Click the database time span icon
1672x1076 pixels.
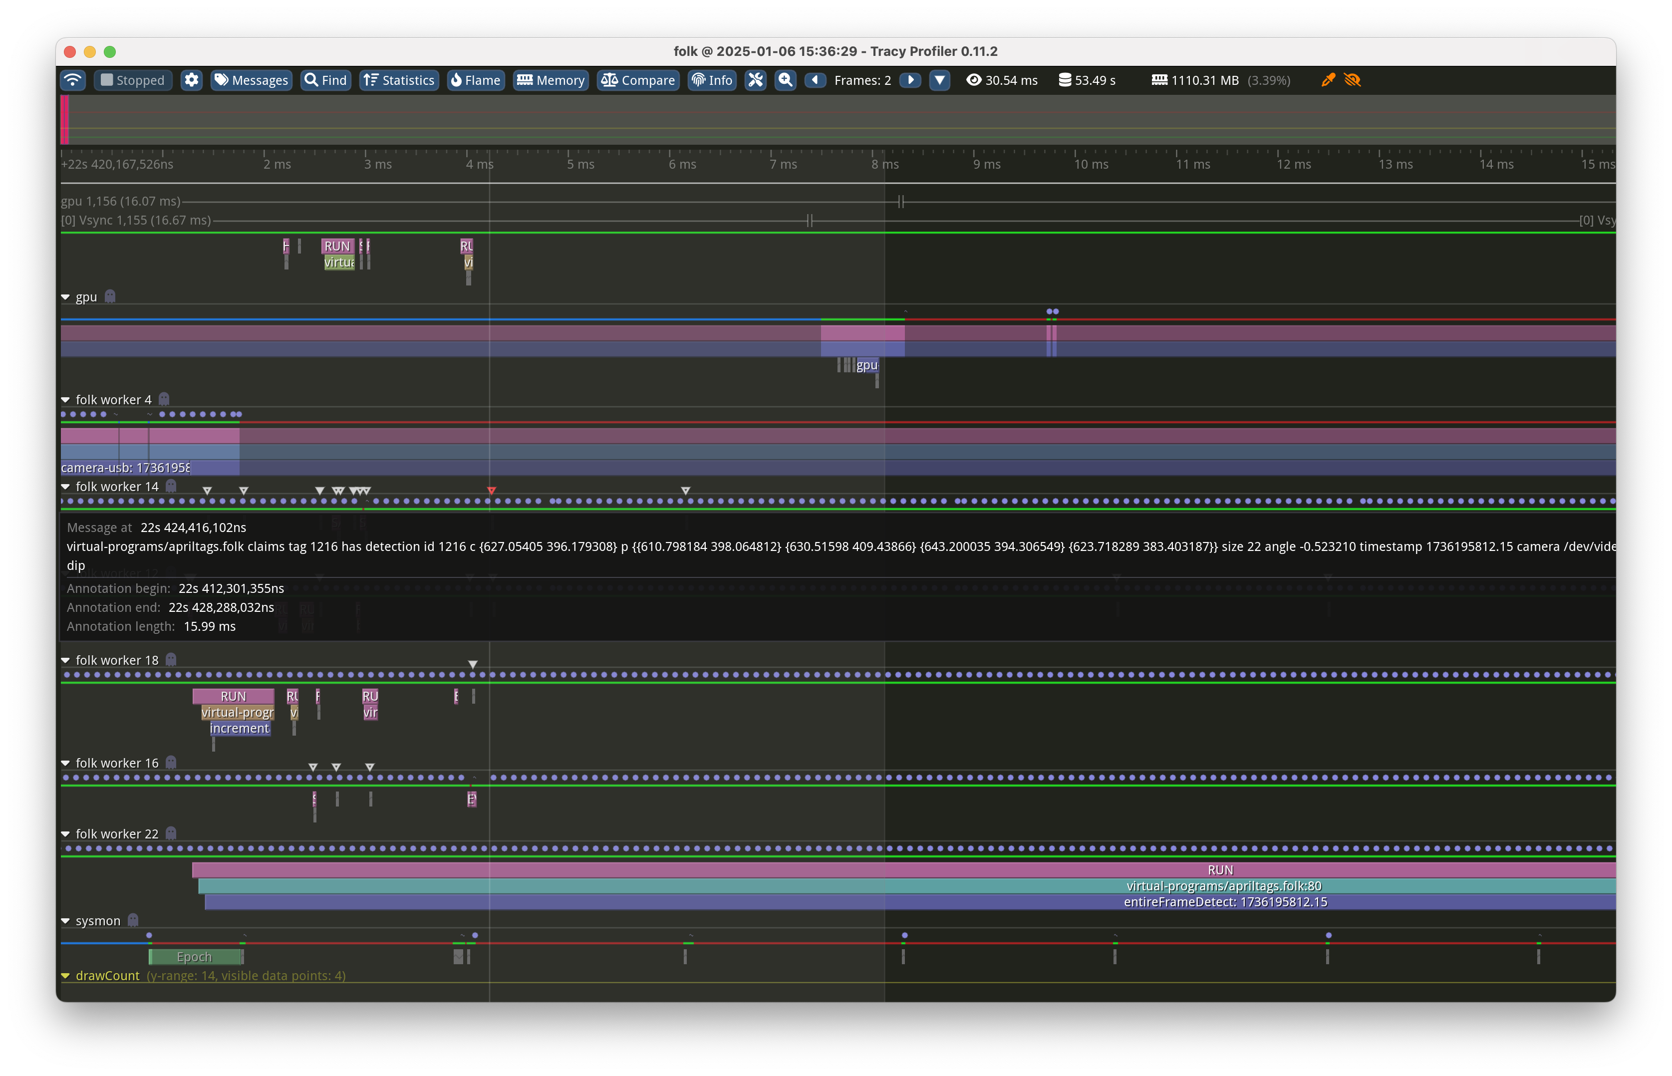point(1065,80)
